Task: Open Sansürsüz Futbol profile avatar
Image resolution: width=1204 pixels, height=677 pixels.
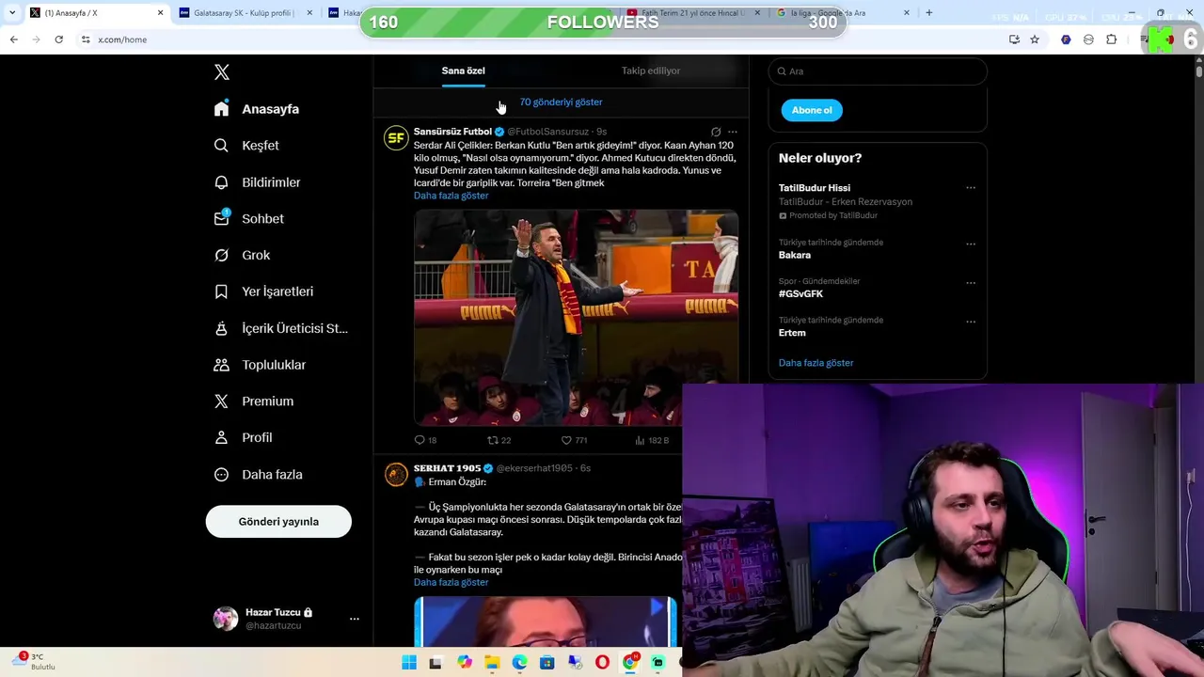Action: coord(396,138)
